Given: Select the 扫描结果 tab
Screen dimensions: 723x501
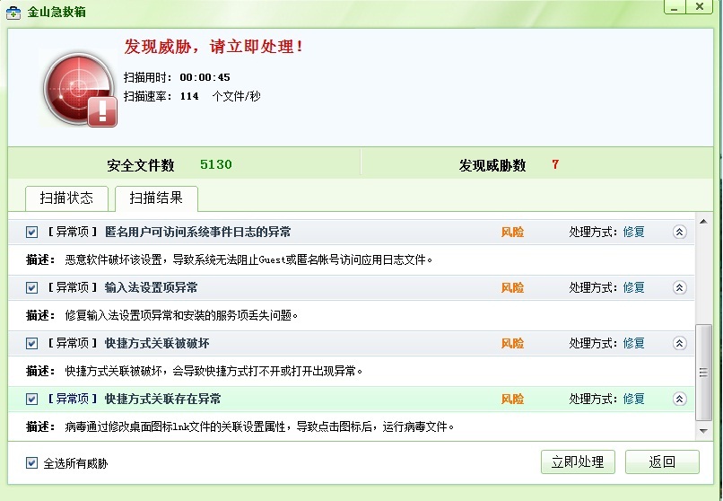Looking at the screenshot, I should coord(156,198).
